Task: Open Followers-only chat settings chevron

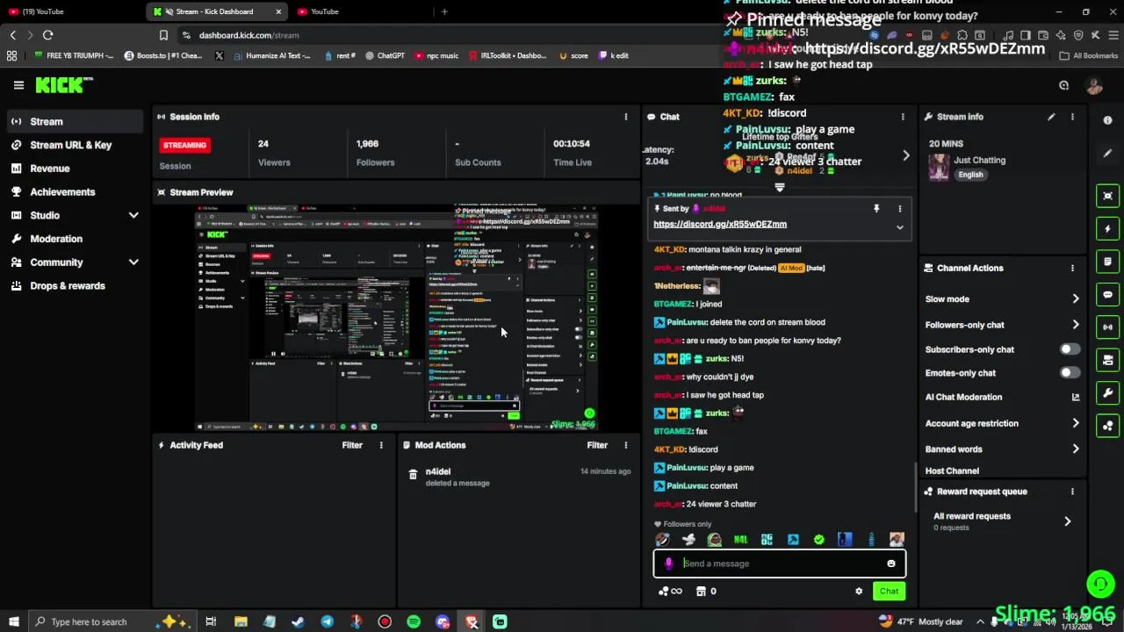Action: click(1076, 325)
